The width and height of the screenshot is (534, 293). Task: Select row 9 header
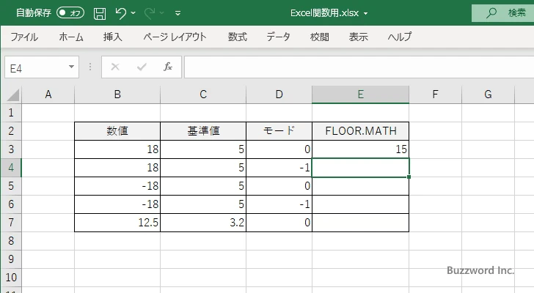point(11,259)
